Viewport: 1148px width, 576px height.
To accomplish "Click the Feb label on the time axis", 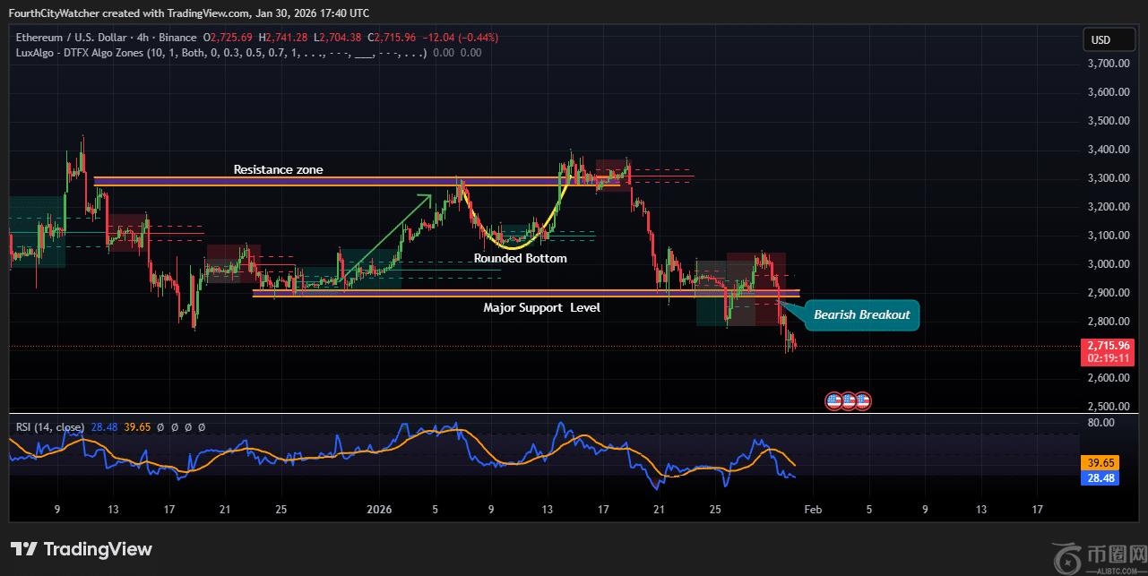I will (812, 510).
